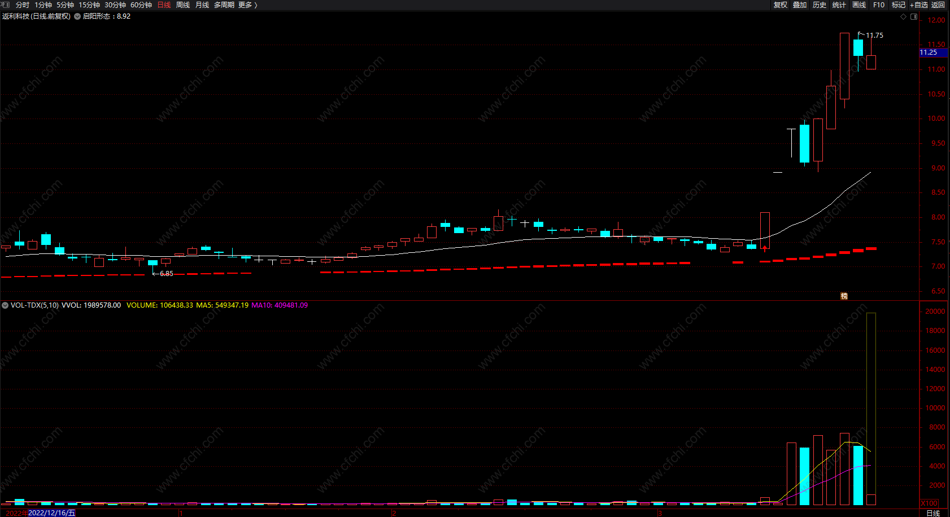
Task: Click the 12.00 price axis label
Action: (x=936, y=20)
